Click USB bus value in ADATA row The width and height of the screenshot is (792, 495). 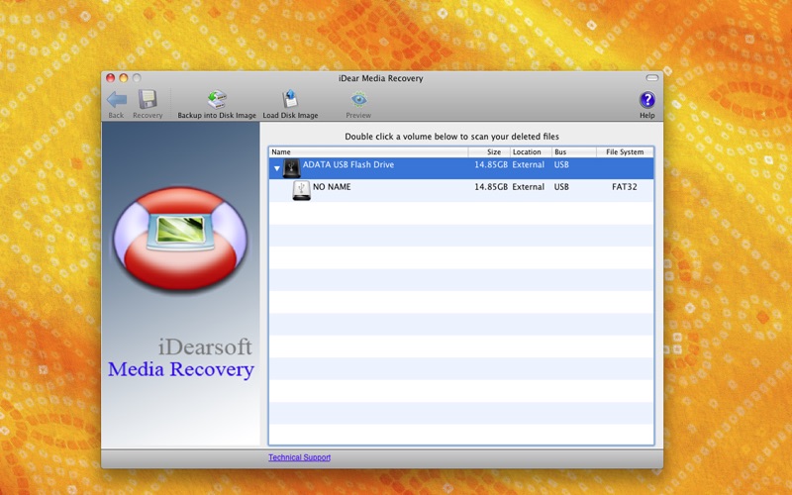click(561, 164)
